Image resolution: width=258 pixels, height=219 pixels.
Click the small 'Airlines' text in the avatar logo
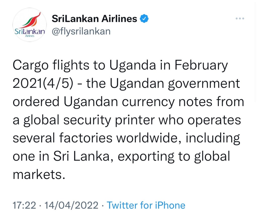point(29,36)
